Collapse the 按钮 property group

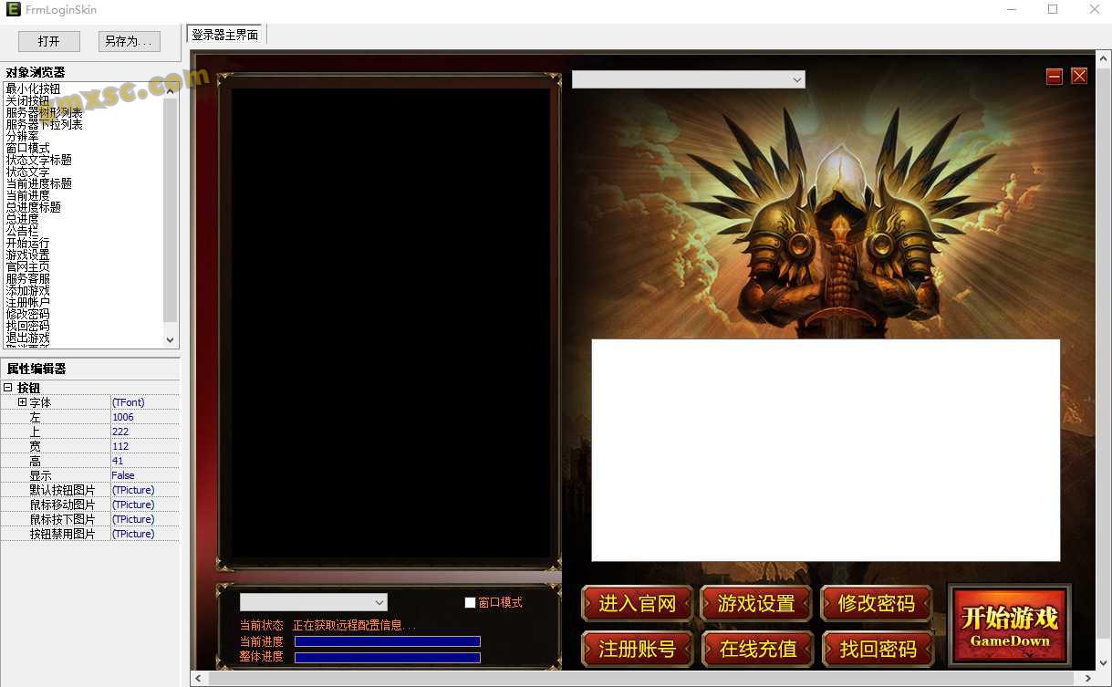(x=8, y=388)
